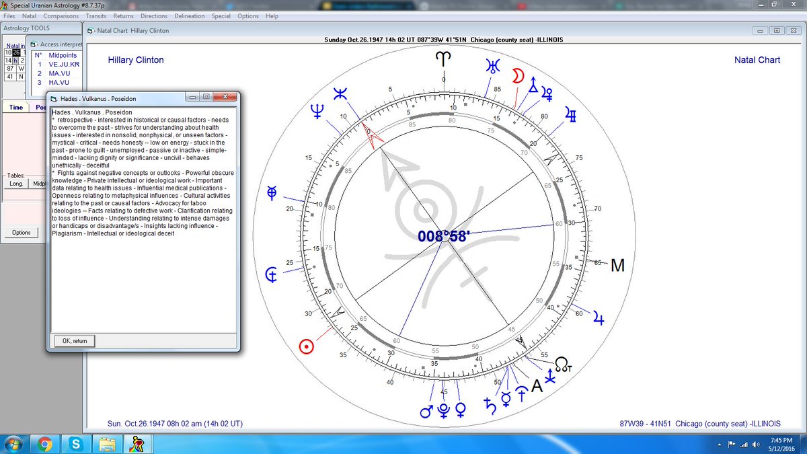Click the Uranian Astrology taskbar icon
The image size is (807, 454).
point(137,444)
